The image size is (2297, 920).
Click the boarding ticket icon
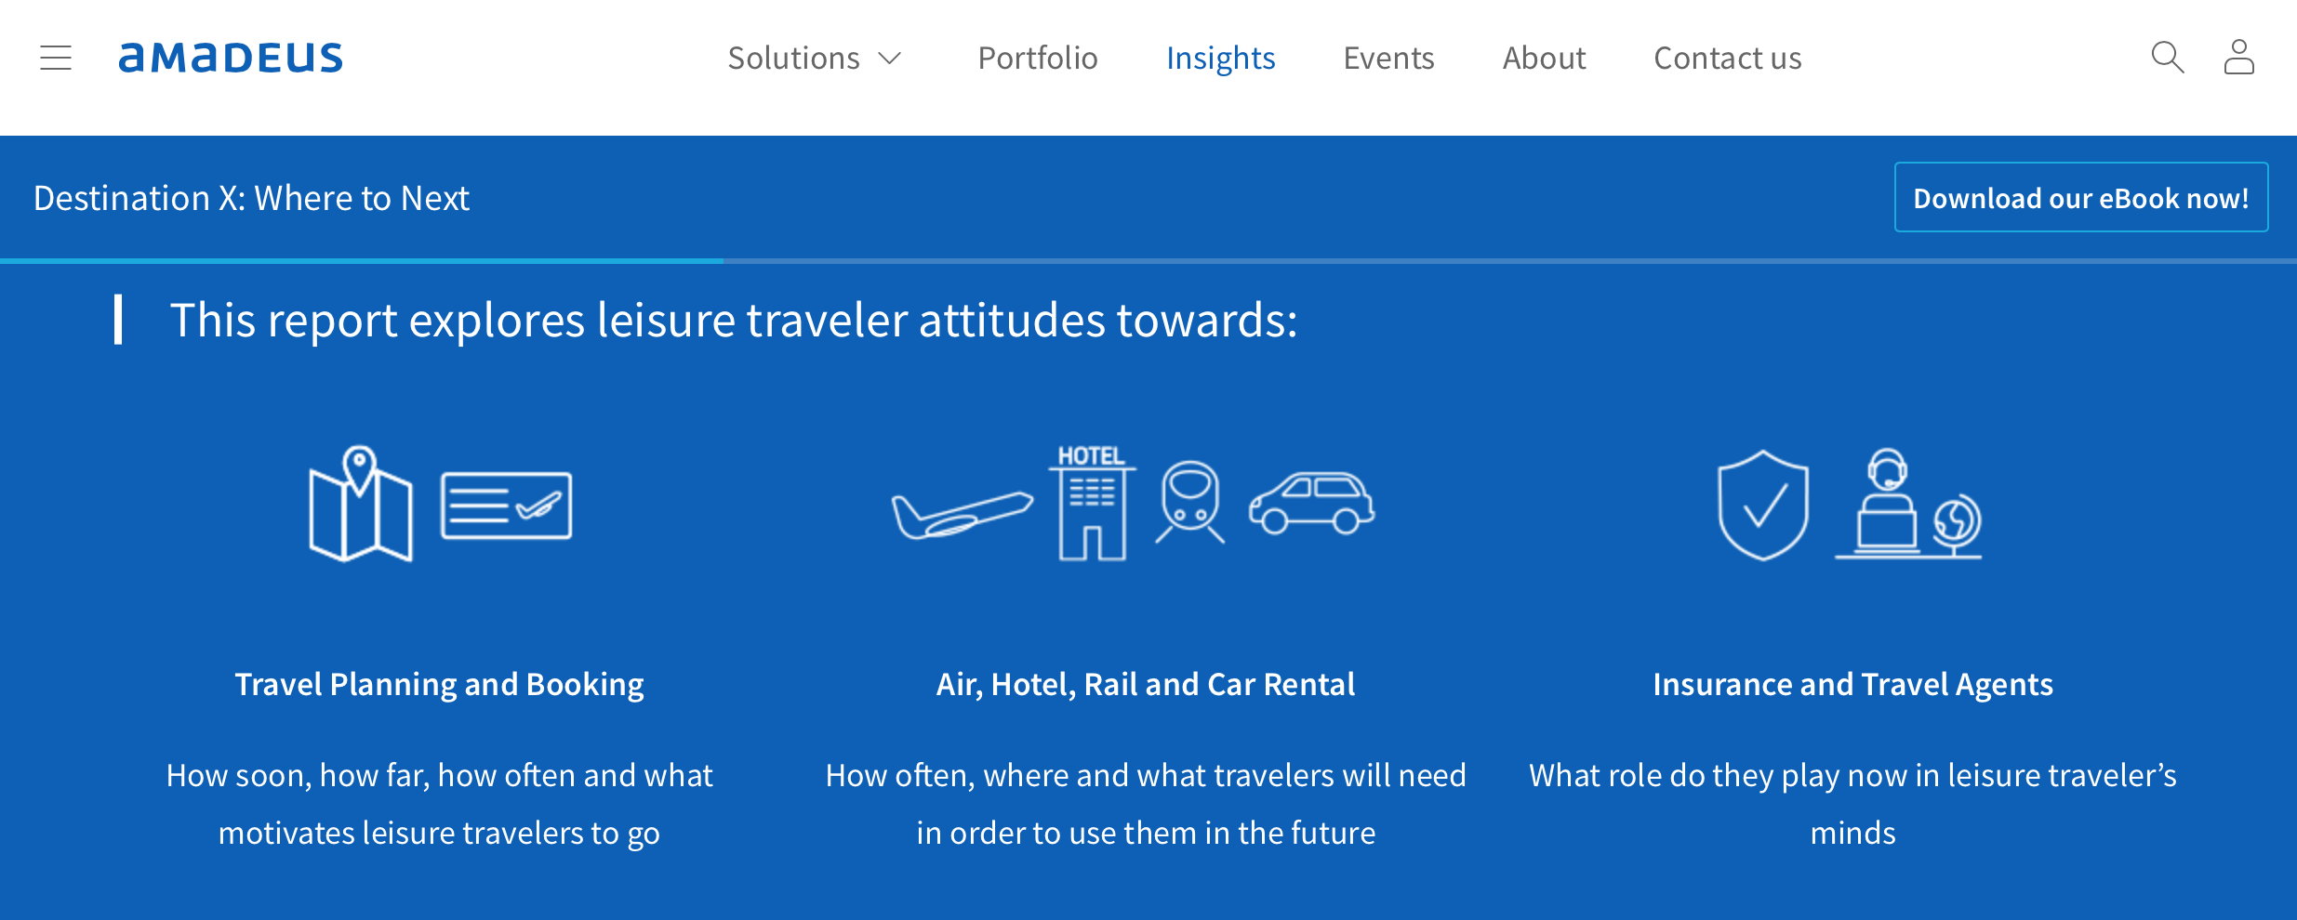506,506
